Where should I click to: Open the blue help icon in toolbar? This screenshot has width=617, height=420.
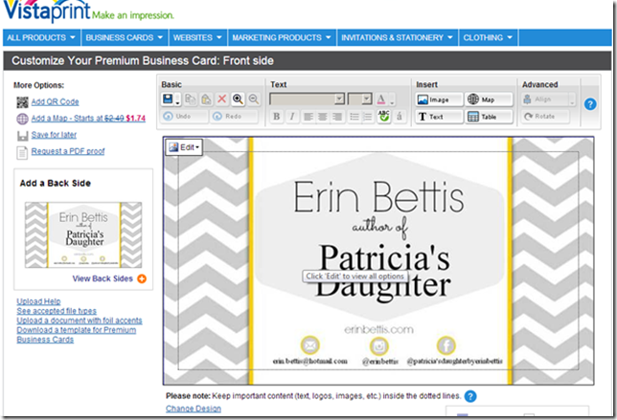pyautogui.click(x=590, y=103)
